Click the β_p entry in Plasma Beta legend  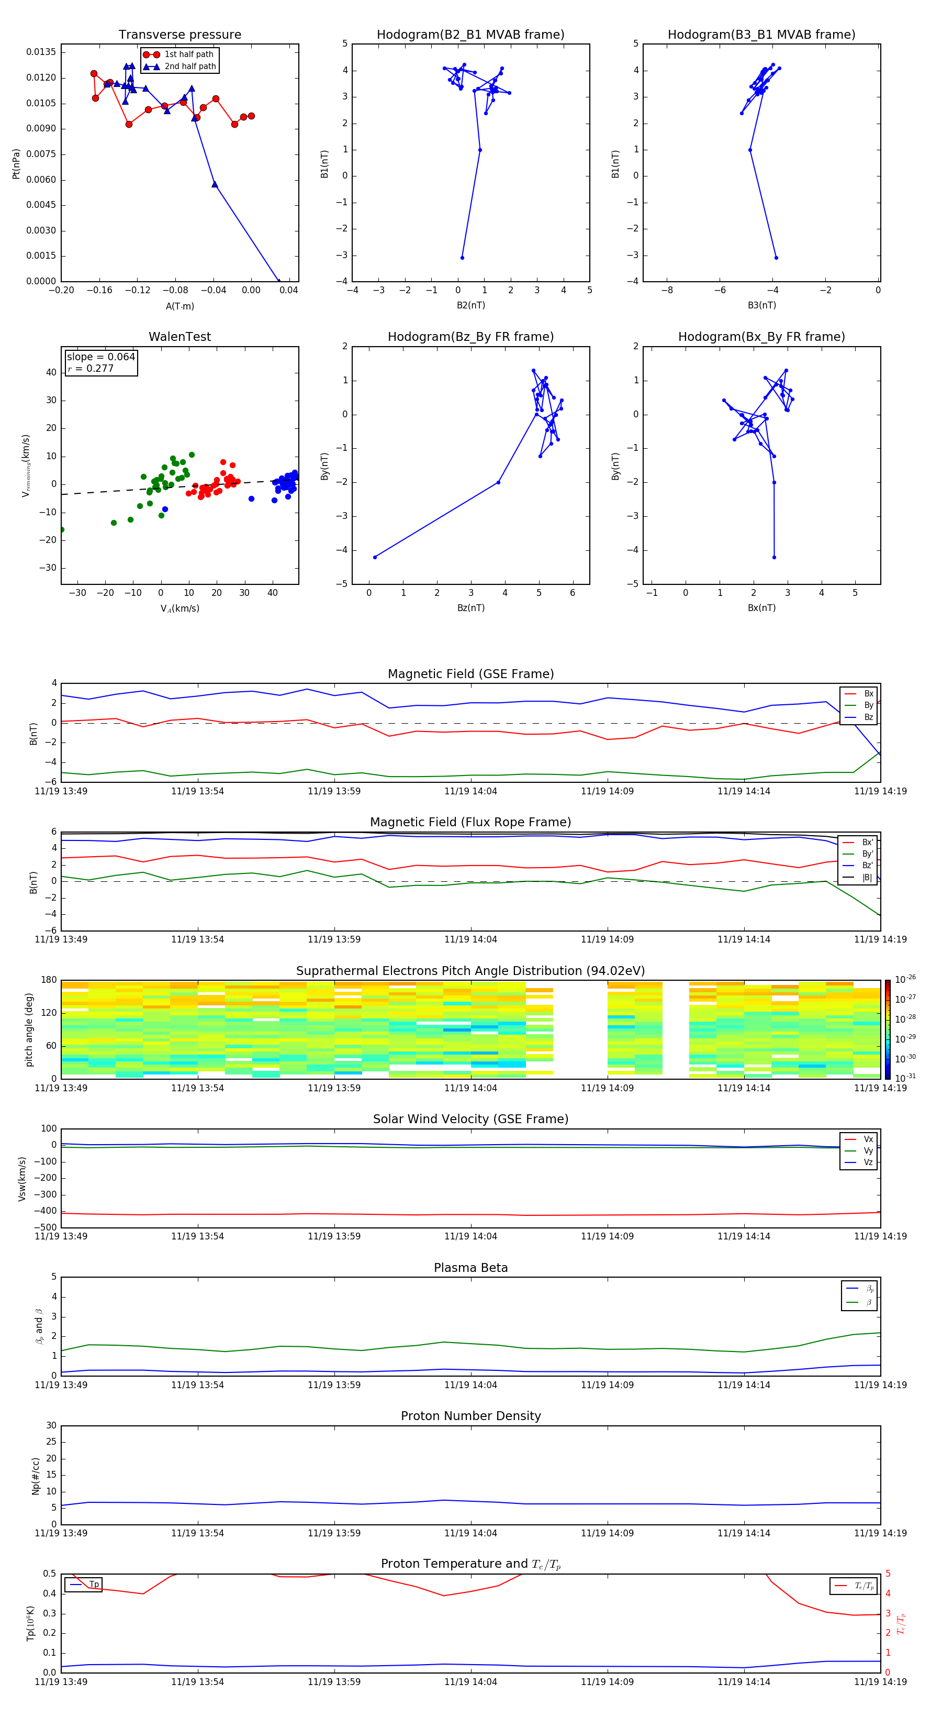860,1288
